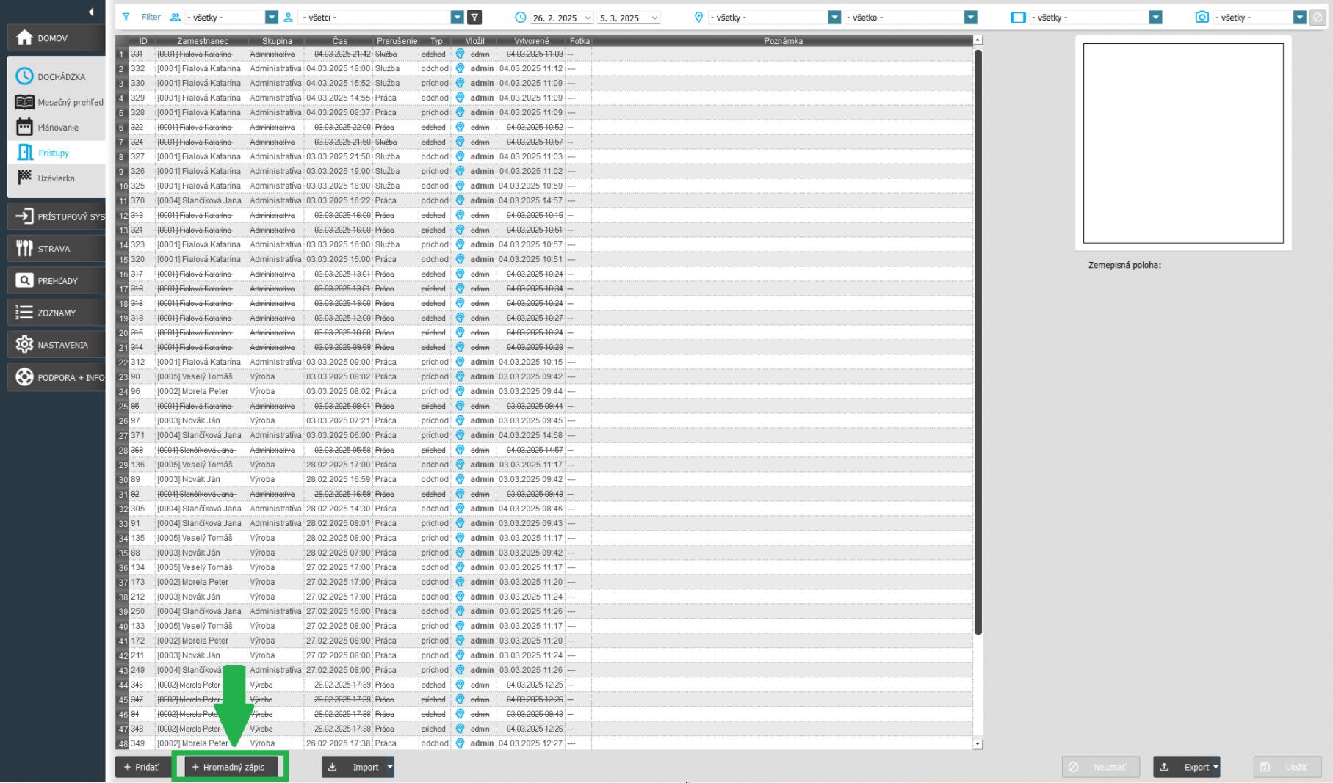Screen dimensions: 1333x783
Task: Click the fork and knife STRAVA icon
Action: pos(24,249)
